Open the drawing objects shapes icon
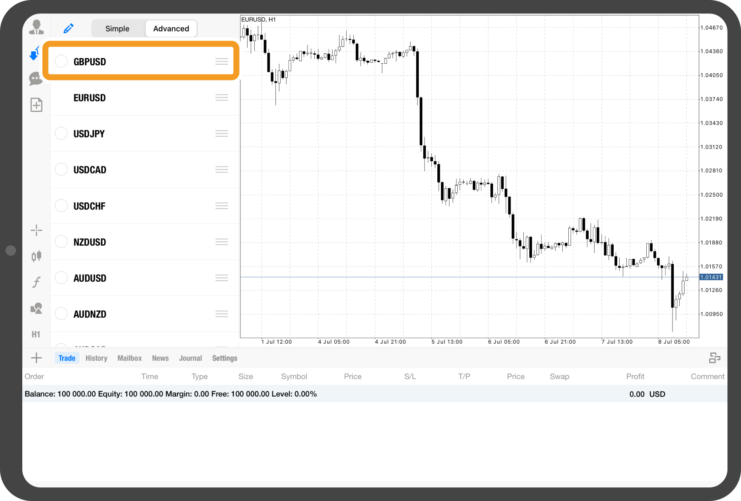The image size is (741, 501). [36, 308]
